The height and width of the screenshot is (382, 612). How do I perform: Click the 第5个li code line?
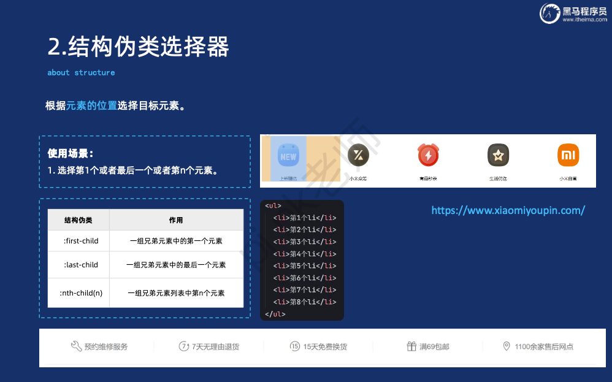(304, 265)
